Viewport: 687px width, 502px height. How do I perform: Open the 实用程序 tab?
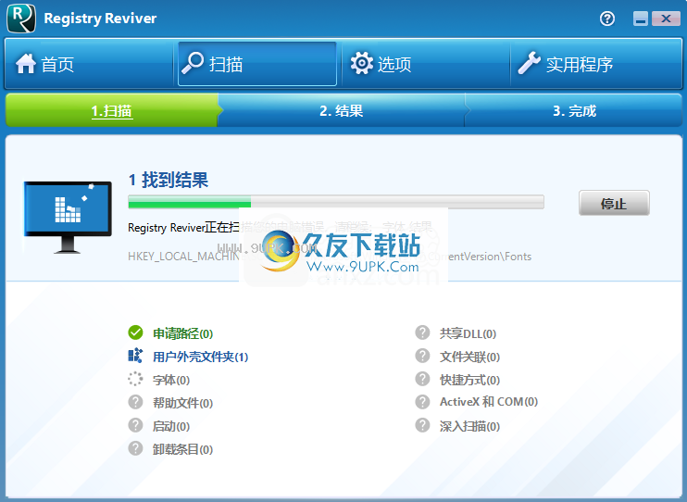tap(597, 64)
